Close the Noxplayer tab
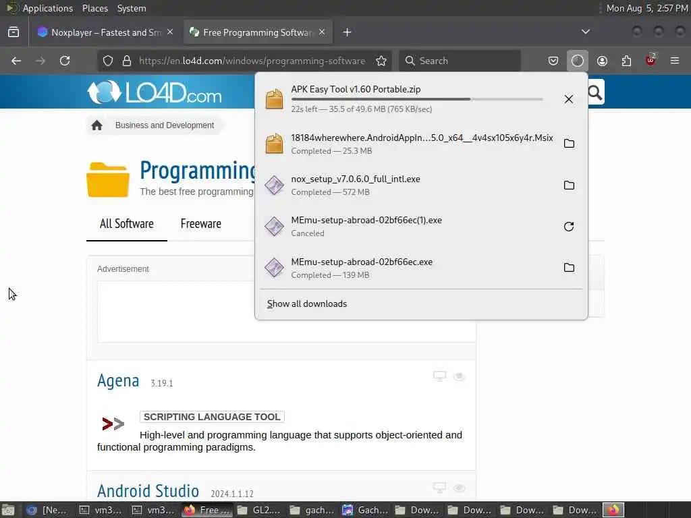Screen dimensions: 691x518 coord(170,32)
